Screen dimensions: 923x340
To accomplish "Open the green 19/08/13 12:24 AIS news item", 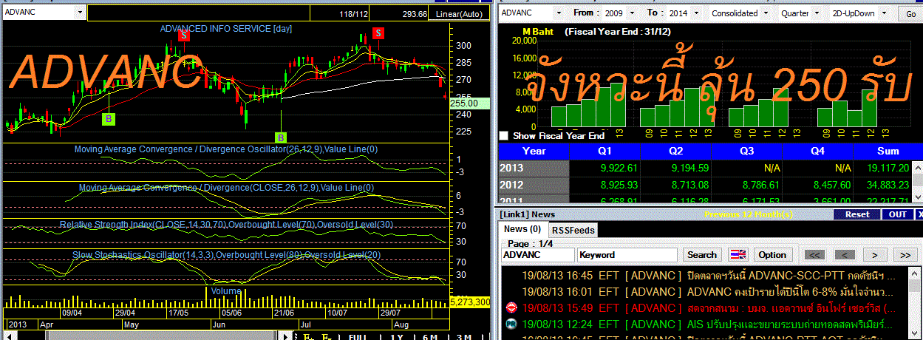I will [704, 324].
